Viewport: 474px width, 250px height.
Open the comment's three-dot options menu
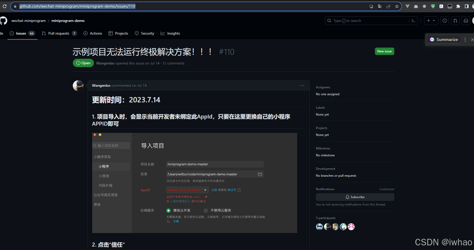pyautogui.click(x=302, y=85)
